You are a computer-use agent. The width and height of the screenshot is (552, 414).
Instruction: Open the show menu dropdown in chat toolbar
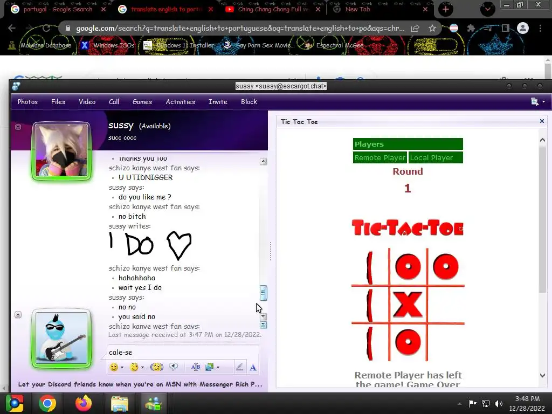pos(538,102)
